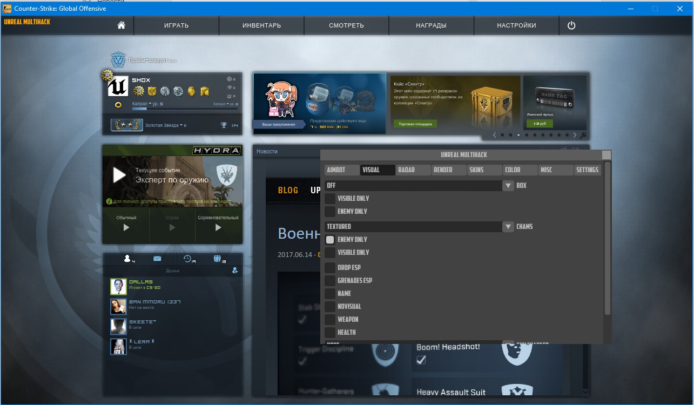Check the Health checkbox
This screenshot has width=694, height=405.
click(330, 333)
